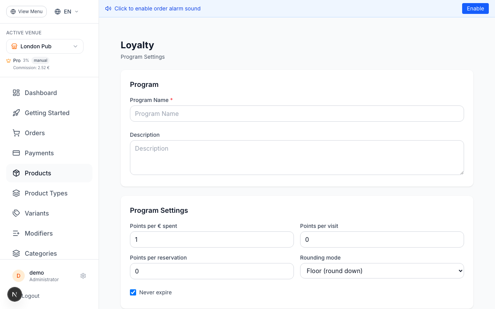Uncheck the Never expire checkbox
Image resolution: width=495 pixels, height=309 pixels.
tap(133, 292)
